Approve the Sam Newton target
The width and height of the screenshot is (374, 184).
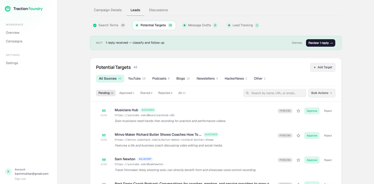coord(312,160)
